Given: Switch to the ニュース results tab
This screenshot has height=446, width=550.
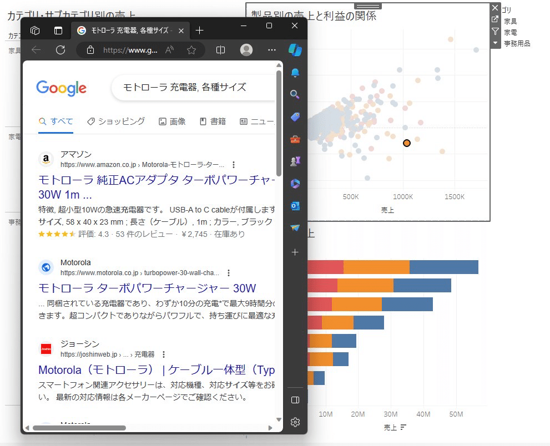Looking at the screenshot, I should 257,121.
